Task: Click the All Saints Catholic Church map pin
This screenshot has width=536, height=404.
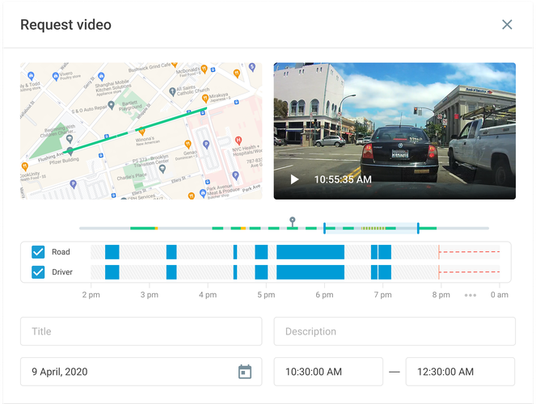Action: coord(172,91)
